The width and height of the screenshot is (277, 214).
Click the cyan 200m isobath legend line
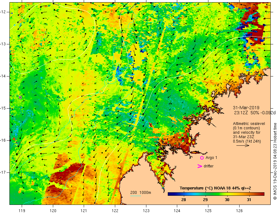coord(135,196)
